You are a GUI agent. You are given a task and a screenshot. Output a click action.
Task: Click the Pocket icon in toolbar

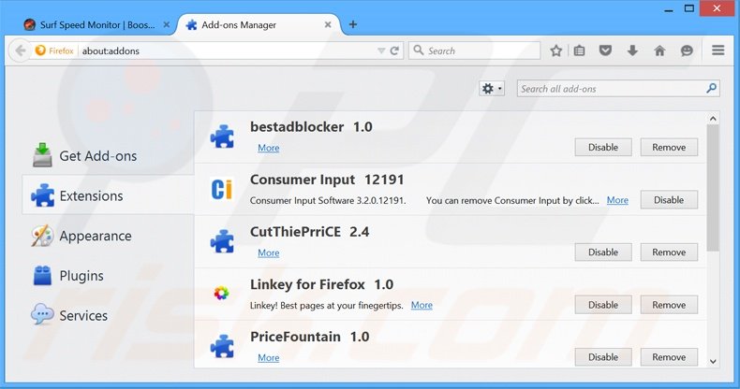click(606, 50)
